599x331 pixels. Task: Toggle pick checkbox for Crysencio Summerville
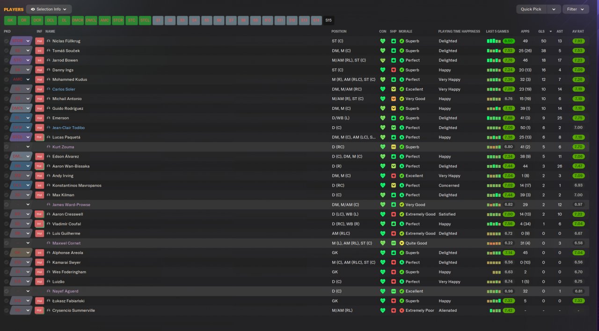(7, 310)
